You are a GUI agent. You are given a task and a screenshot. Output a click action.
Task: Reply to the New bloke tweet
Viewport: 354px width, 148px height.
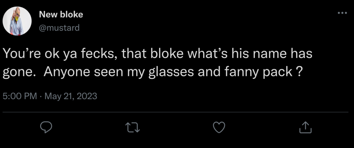(46, 127)
